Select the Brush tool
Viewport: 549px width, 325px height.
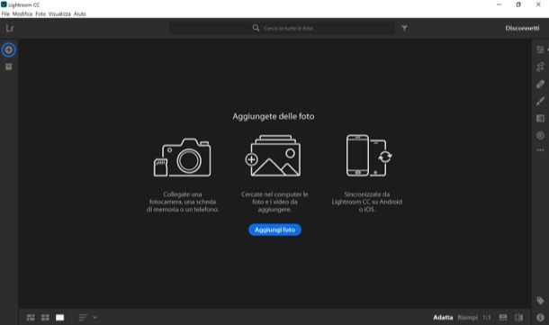pyautogui.click(x=540, y=101)
